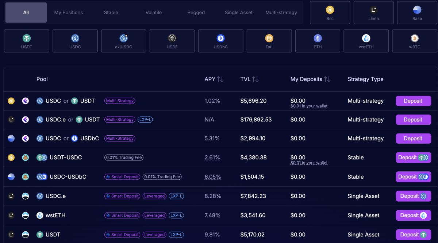
Task: Click Leveraged badge on USDC.e row
Action: 154,196
